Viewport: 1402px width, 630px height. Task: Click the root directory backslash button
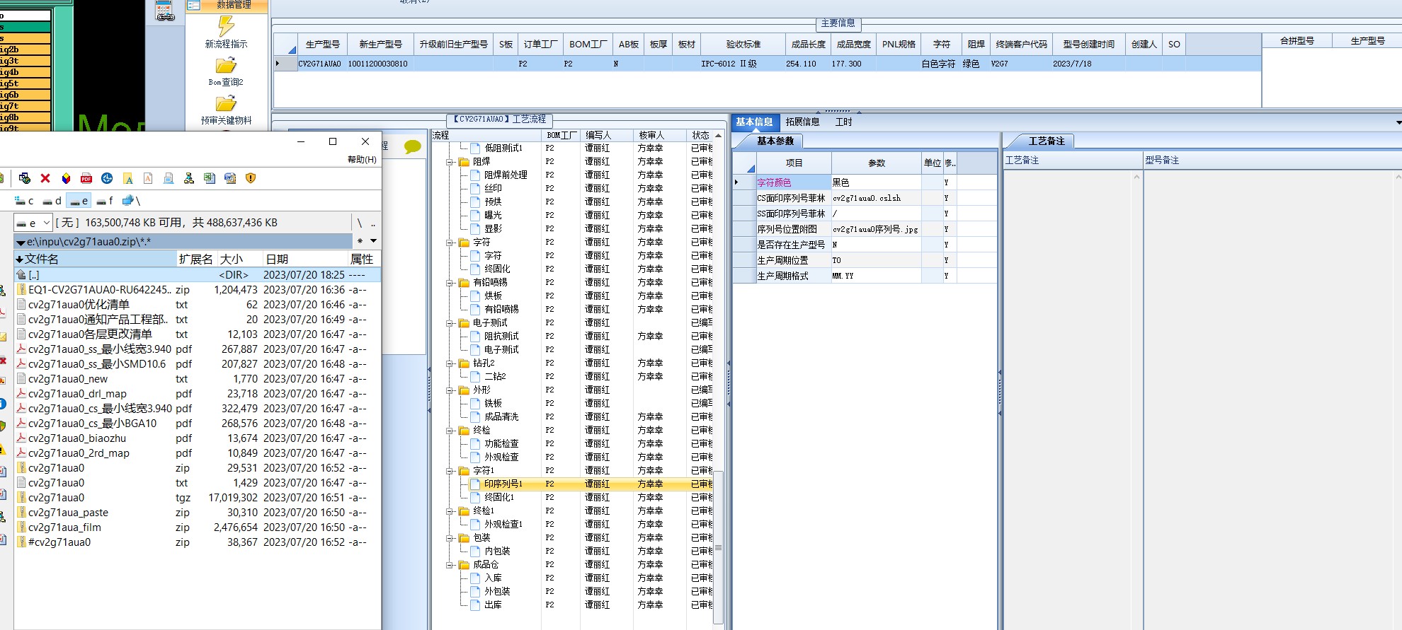[x=360, y=223]
